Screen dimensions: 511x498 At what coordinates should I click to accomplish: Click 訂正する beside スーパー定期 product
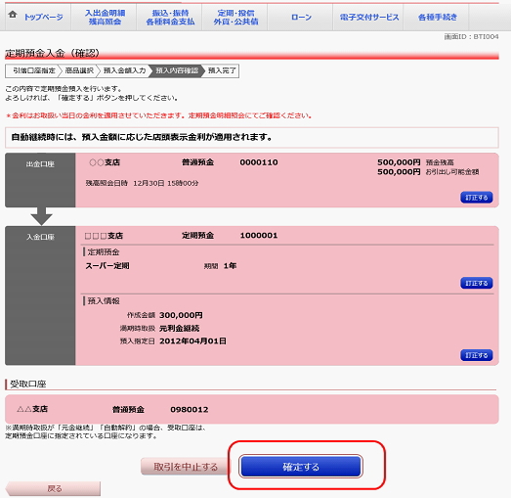(476, 283)
